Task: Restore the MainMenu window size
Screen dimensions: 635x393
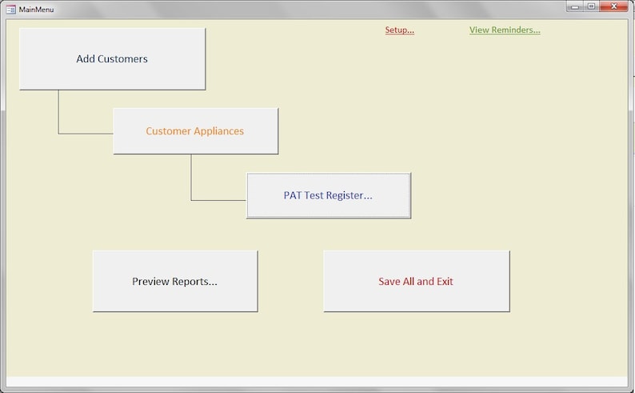Action: pyautogui.click(x=591, y=6)
